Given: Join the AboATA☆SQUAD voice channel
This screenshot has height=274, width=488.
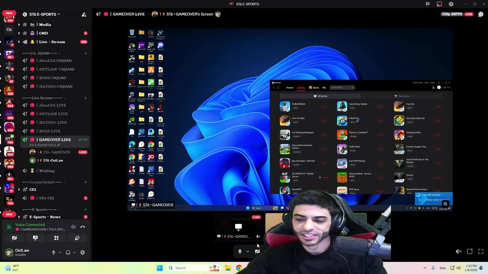Looking at the screenshot, I should click(55, 61).
